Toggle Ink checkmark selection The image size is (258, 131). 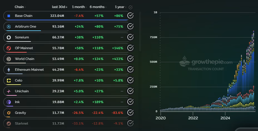(130, 102)
